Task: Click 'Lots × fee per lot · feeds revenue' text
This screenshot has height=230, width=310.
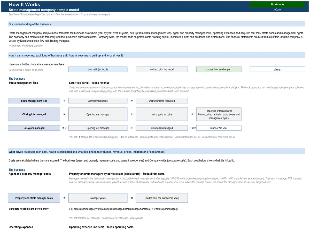Action: point(89,83)
